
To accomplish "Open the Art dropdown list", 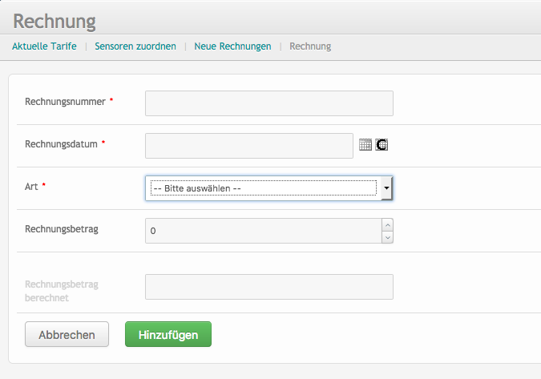I will (263, 188).
